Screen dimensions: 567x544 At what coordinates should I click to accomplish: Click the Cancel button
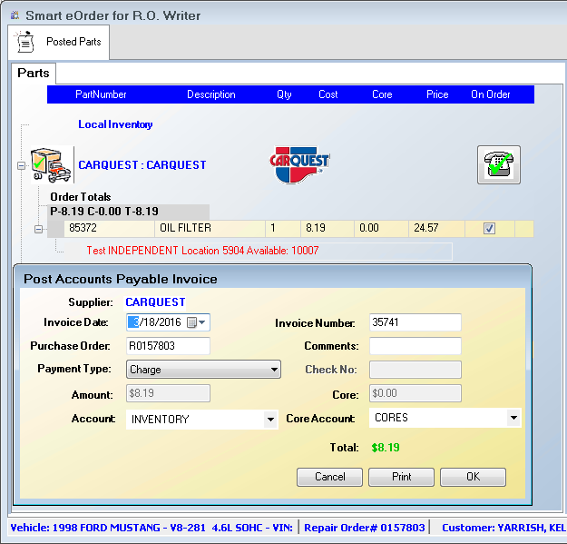coord(329,477)
